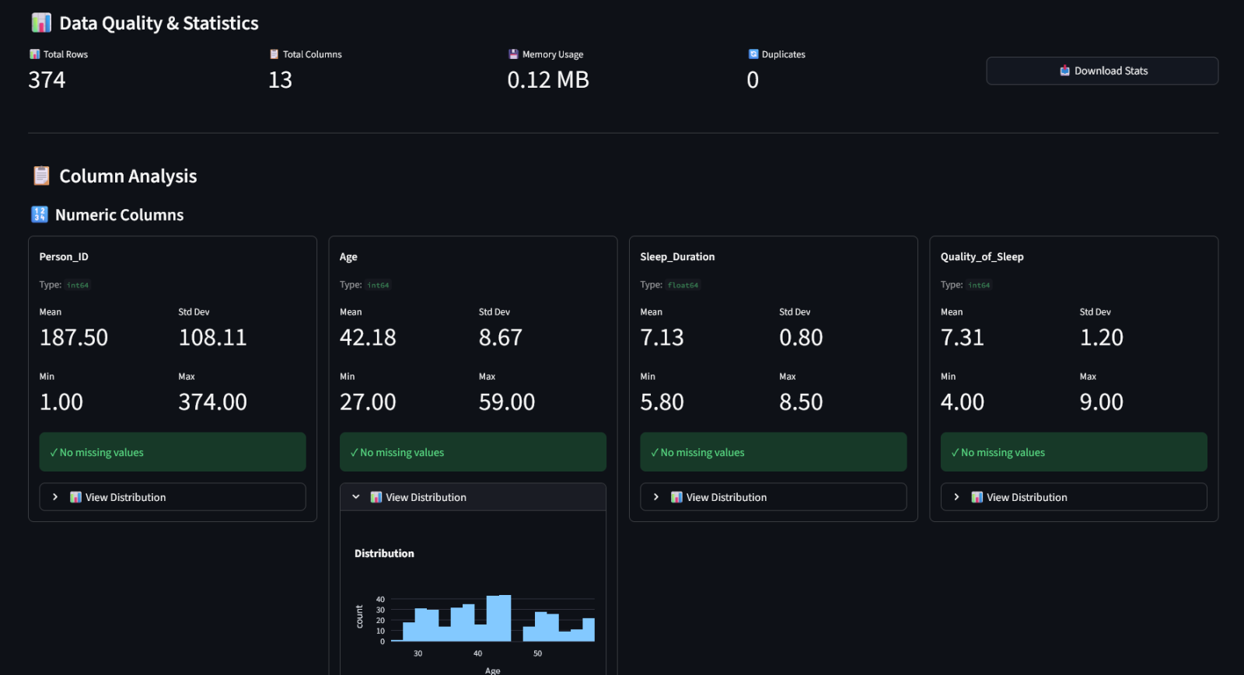Collapse the Age View Distribution section

[356, 497]
